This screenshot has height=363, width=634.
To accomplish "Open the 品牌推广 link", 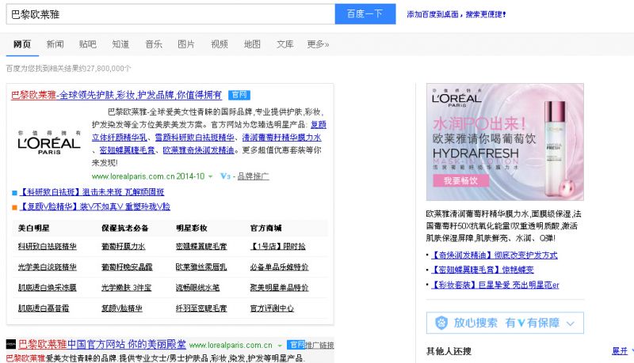I will [x=253, y=176].
